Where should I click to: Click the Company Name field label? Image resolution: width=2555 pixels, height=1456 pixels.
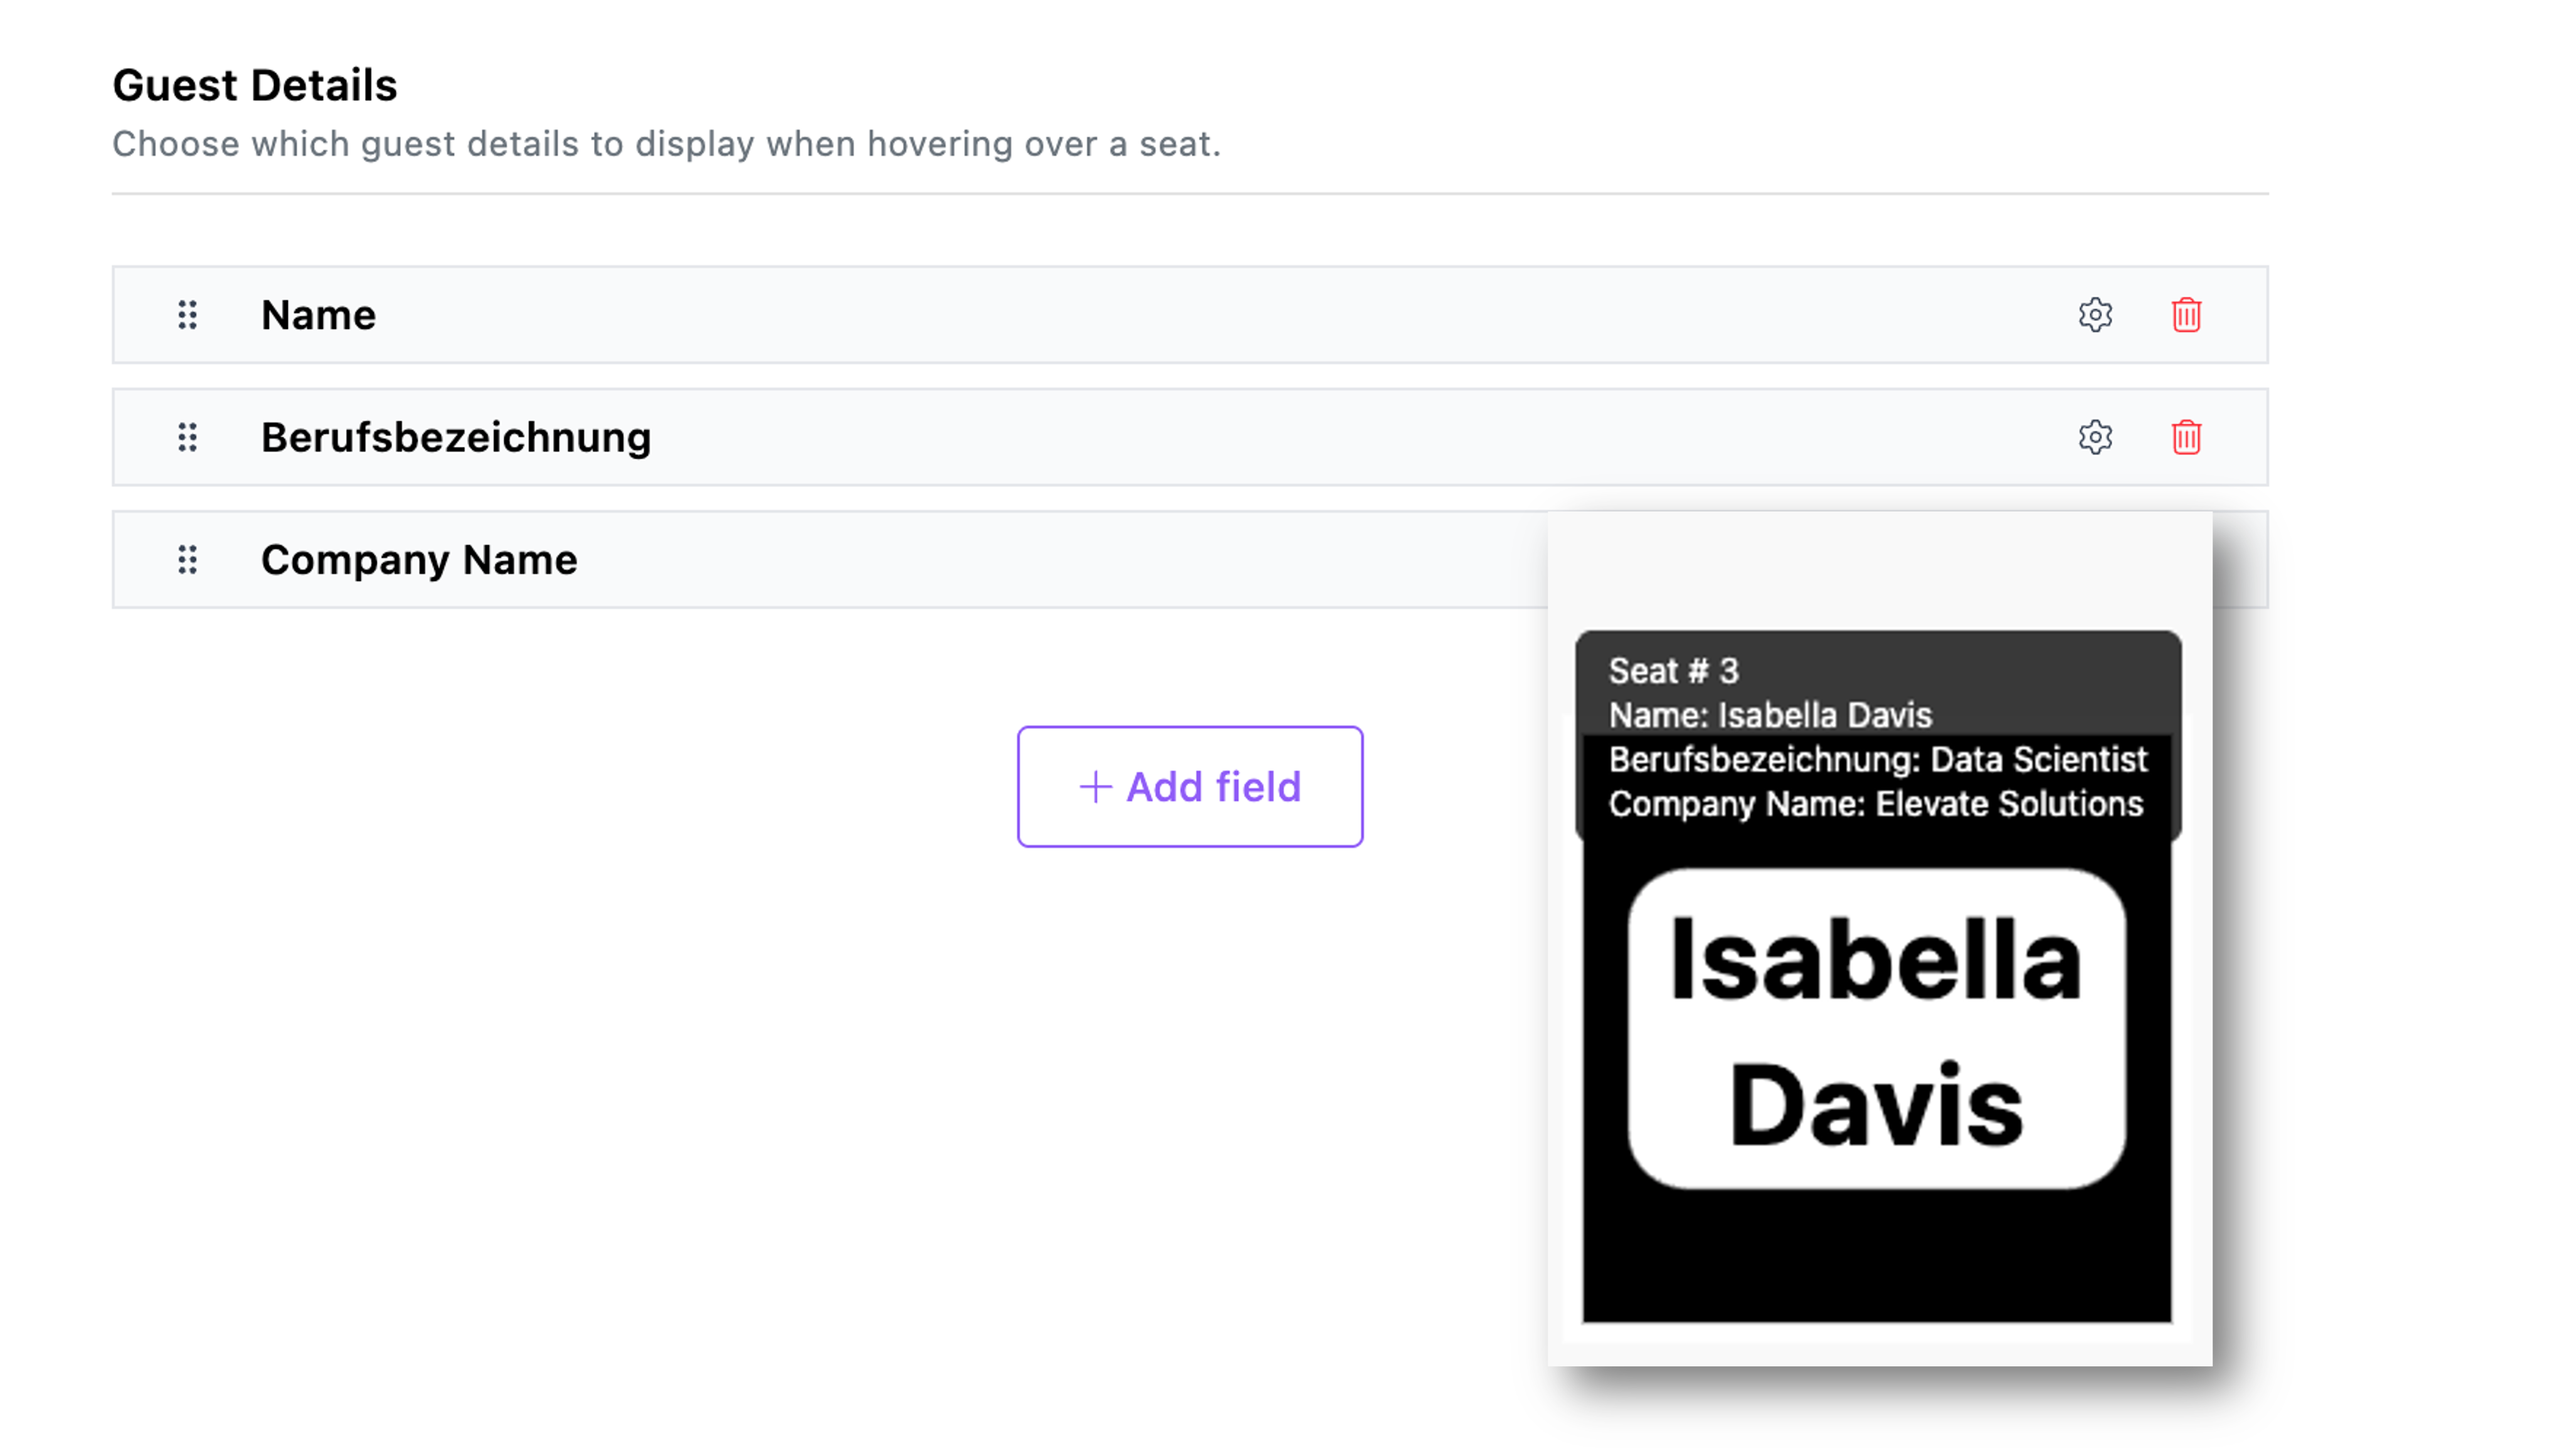click(x=419, y=560)
